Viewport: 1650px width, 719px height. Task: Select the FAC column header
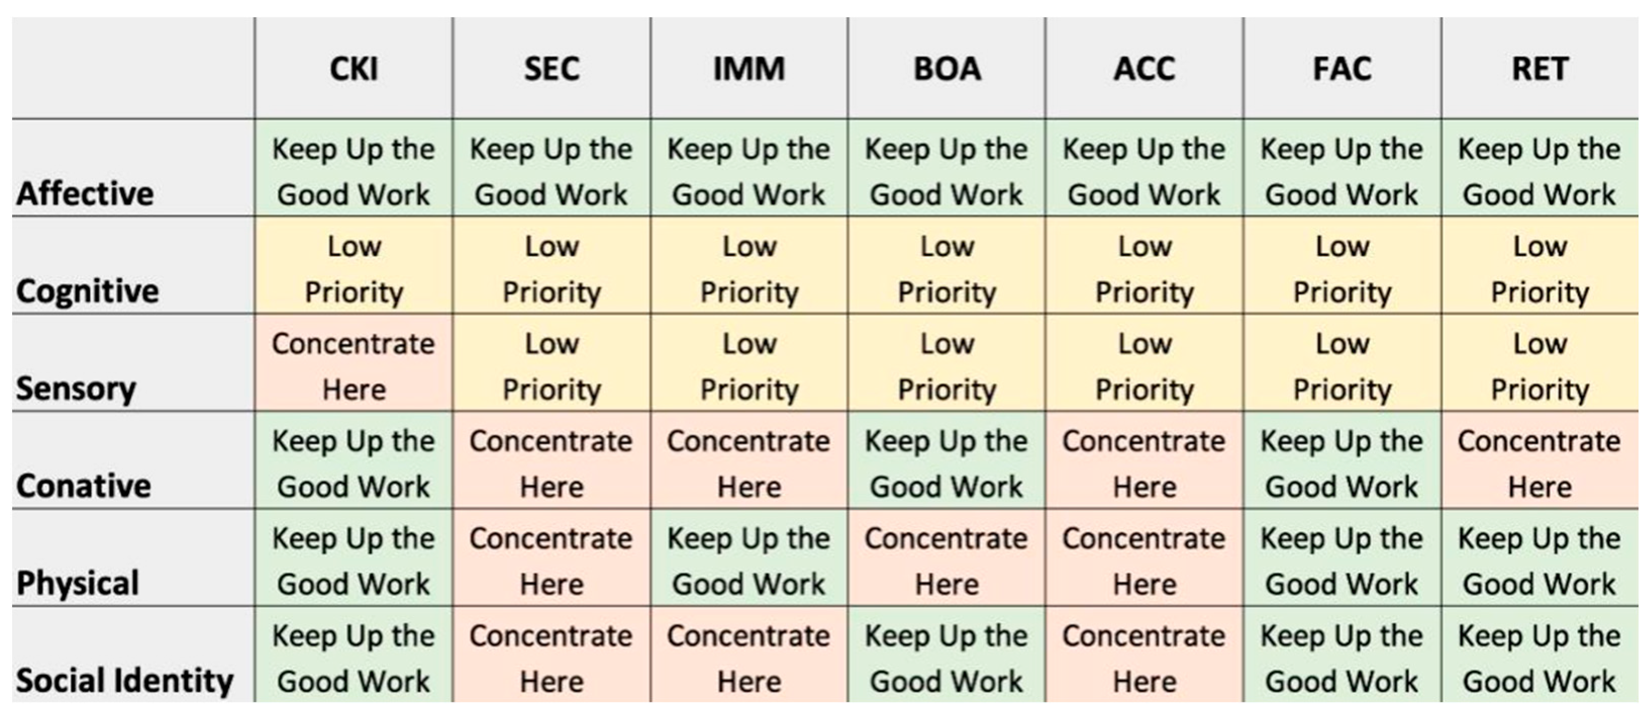tap(1342, 69)
